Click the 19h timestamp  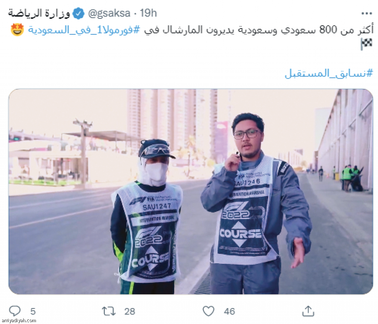click(x=148, y=13)
